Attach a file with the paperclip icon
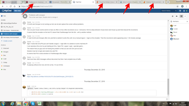189x106 pixels. click(25, 99)
